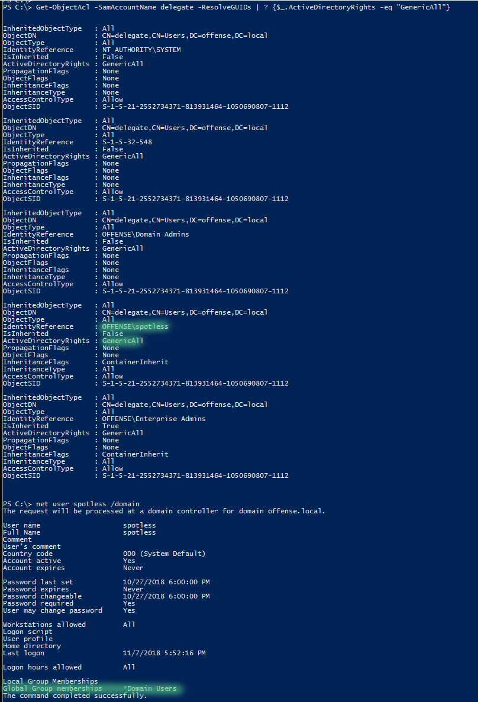Click the NT AUTHORITY\SYSTEM identity value
Viewport: 478px width, 702px height.
pos(141,50)
